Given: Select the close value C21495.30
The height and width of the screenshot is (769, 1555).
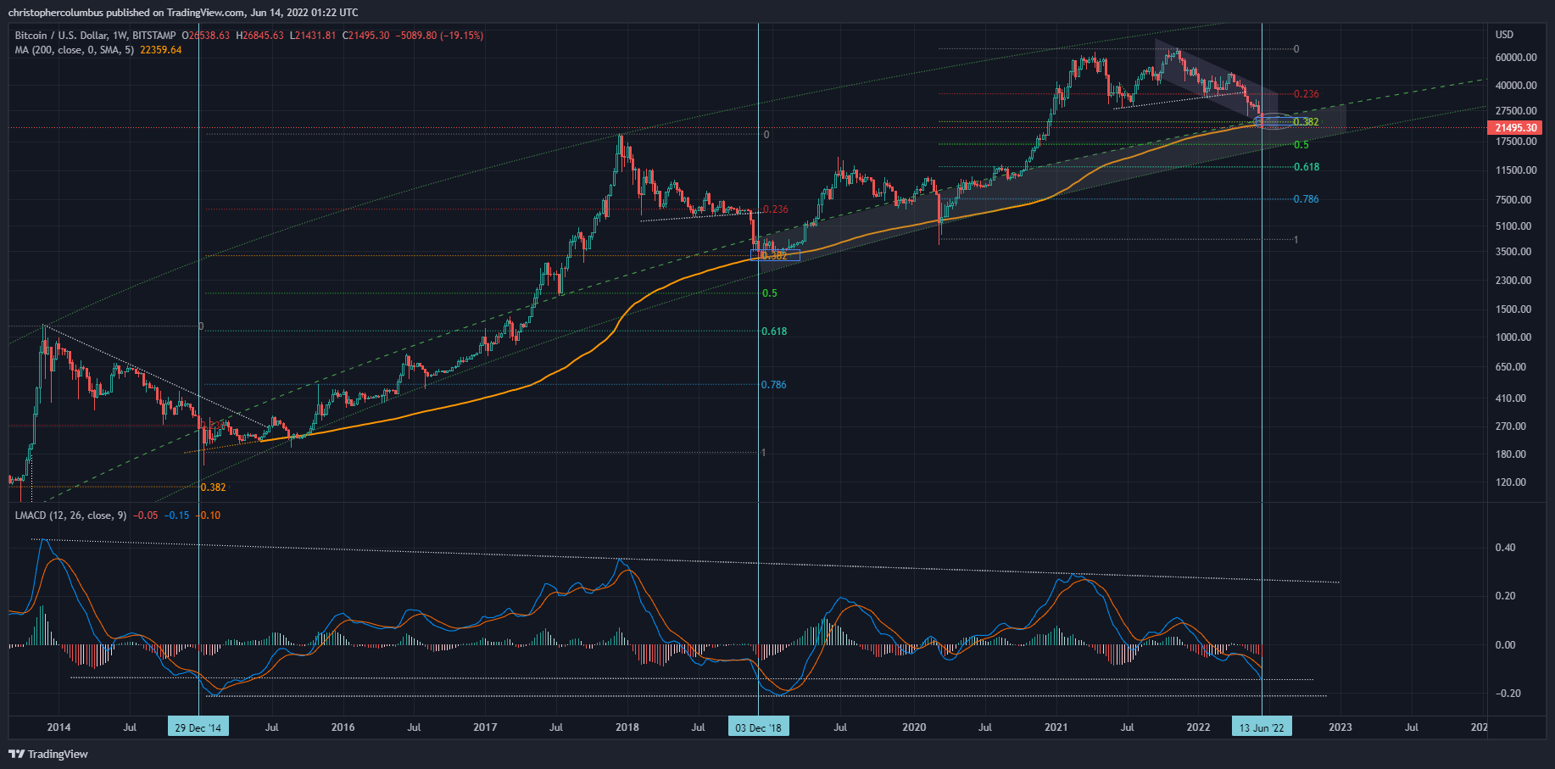Looking at the screenshot, I should 365,36.
